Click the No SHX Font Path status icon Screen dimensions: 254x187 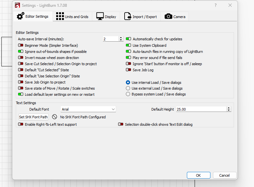pyautogui.click(x=55, y=117)
